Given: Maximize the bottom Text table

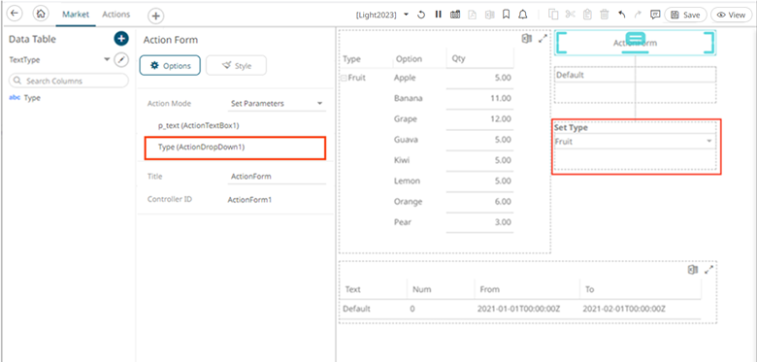Looking at the screenshot, I should (x=708, y=270).
